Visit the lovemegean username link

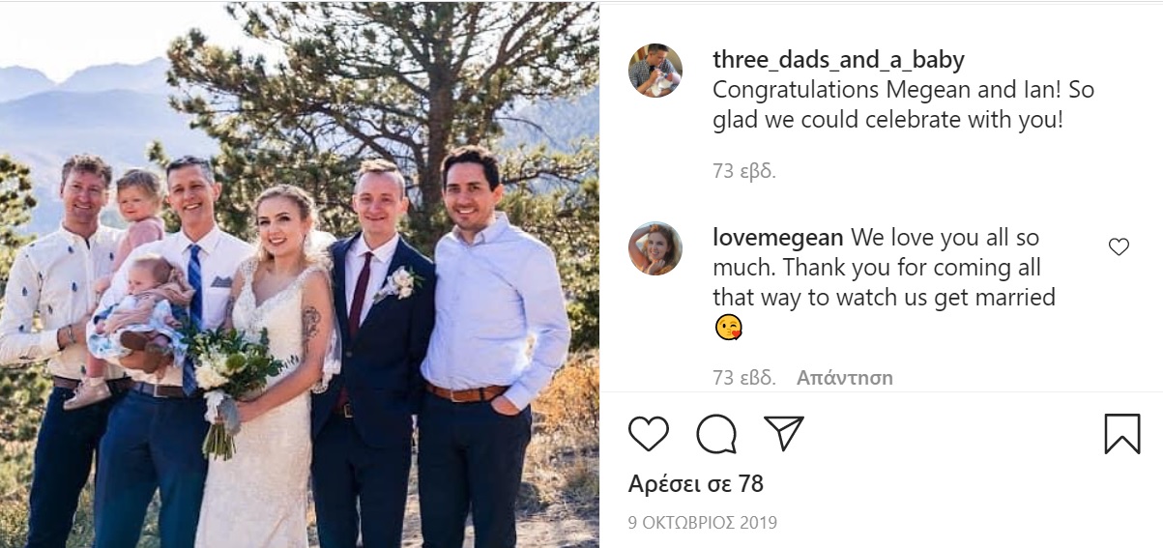[778, 238]
